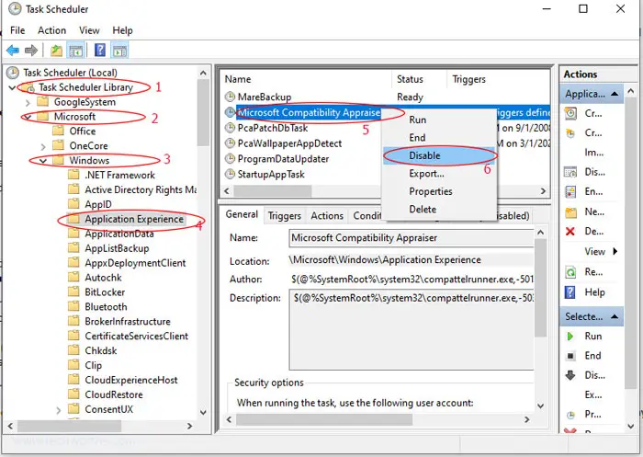This screenshot has height=457, width=643.
Task: Select the BitLocker folder
Action: (x=105, y=292)
